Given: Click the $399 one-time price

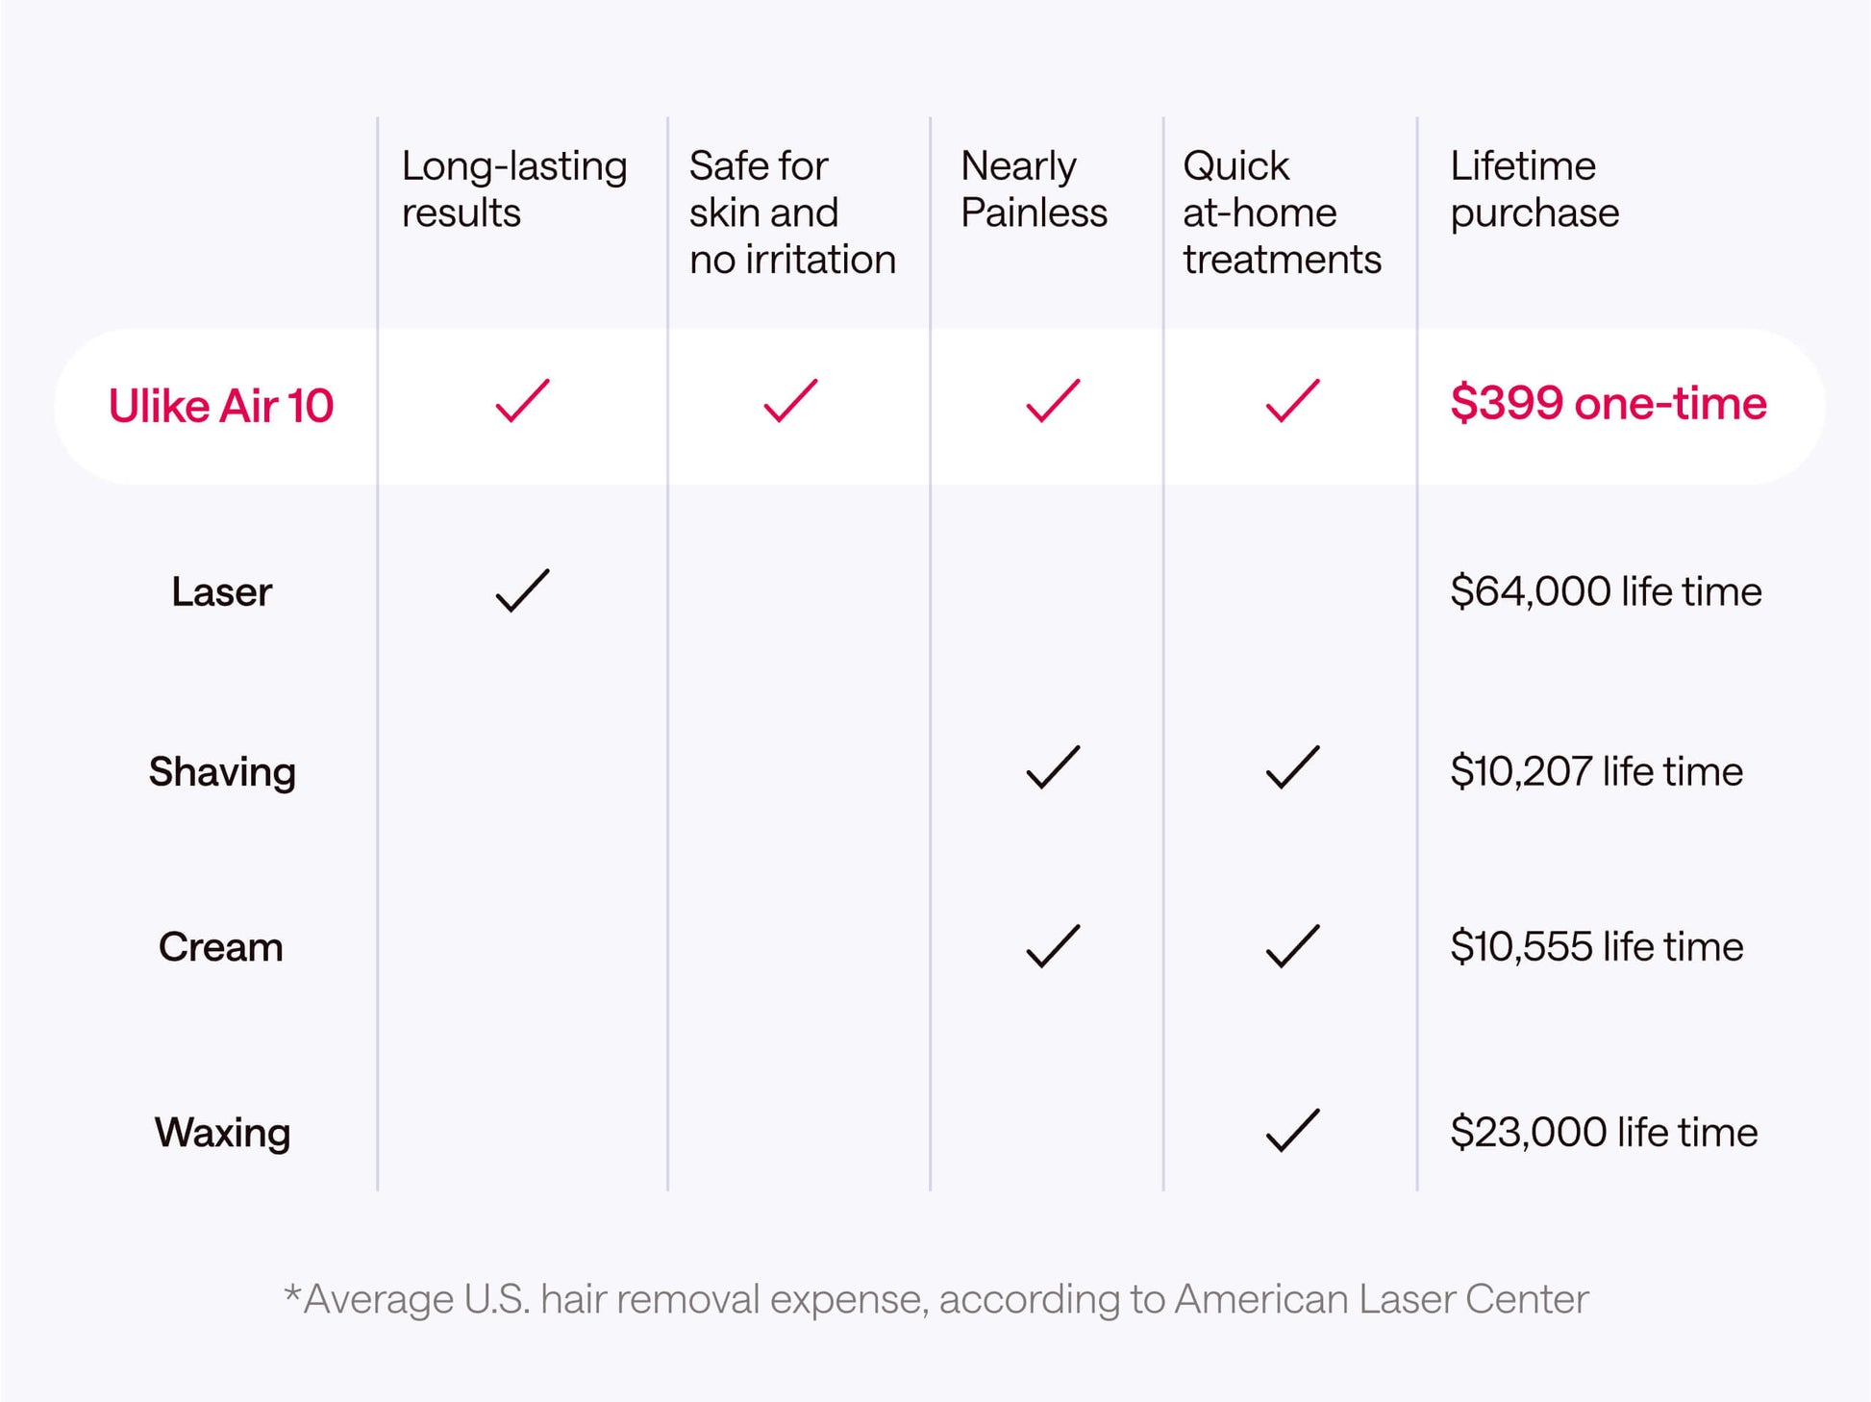Looking at the screenshot, I should point(1608,403).
